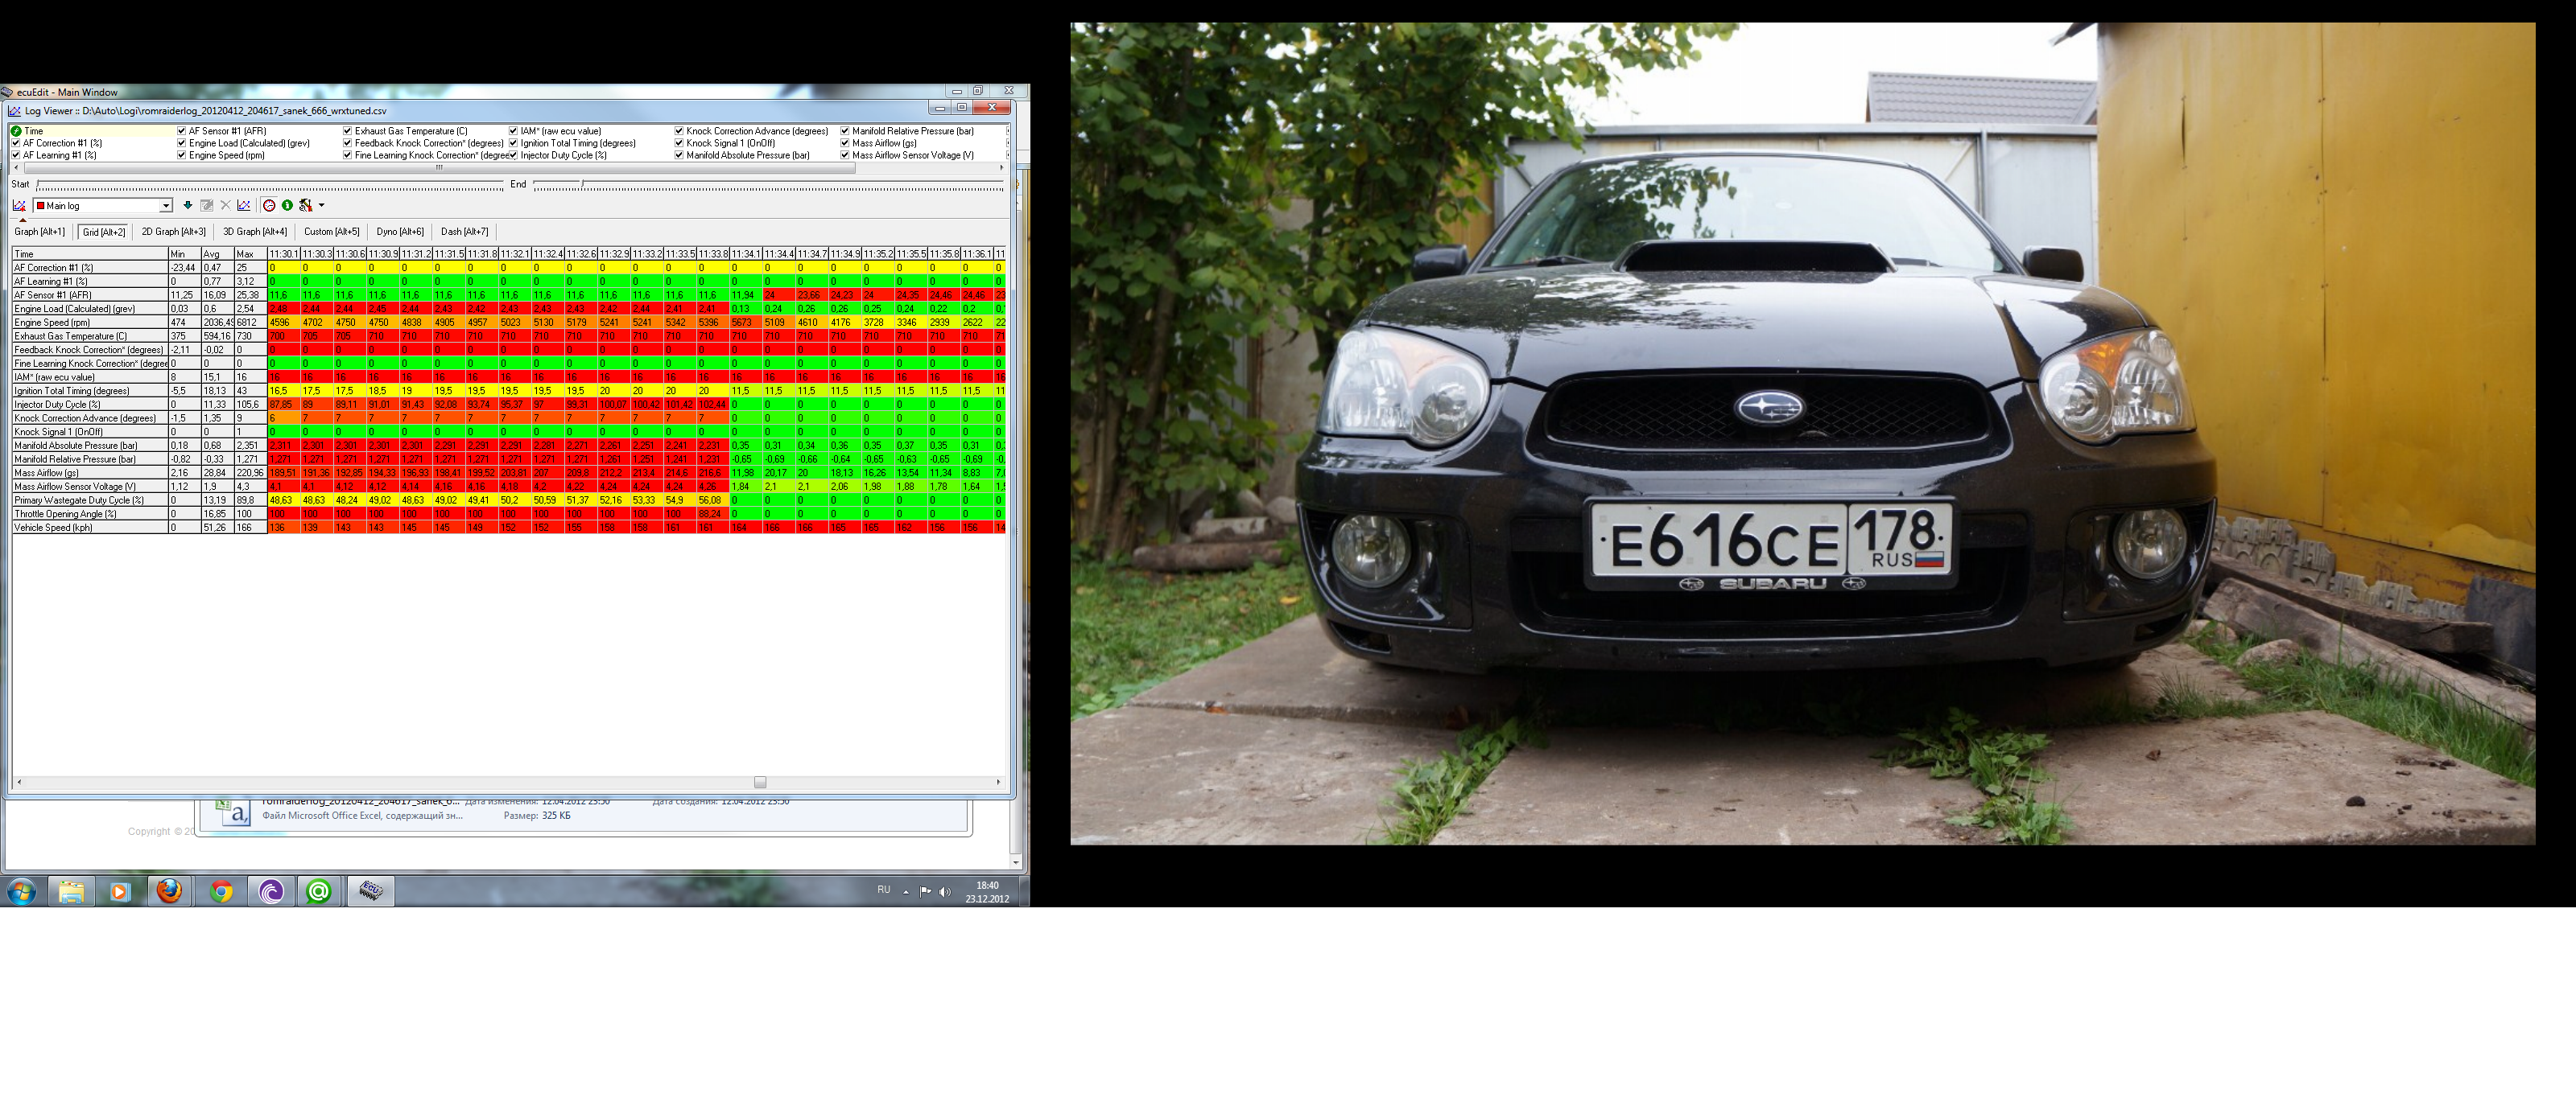This screenshot has width=2576, height=1110.
Task: Switch to the Graph [Alt+1] tab
Action: point(40,232)
